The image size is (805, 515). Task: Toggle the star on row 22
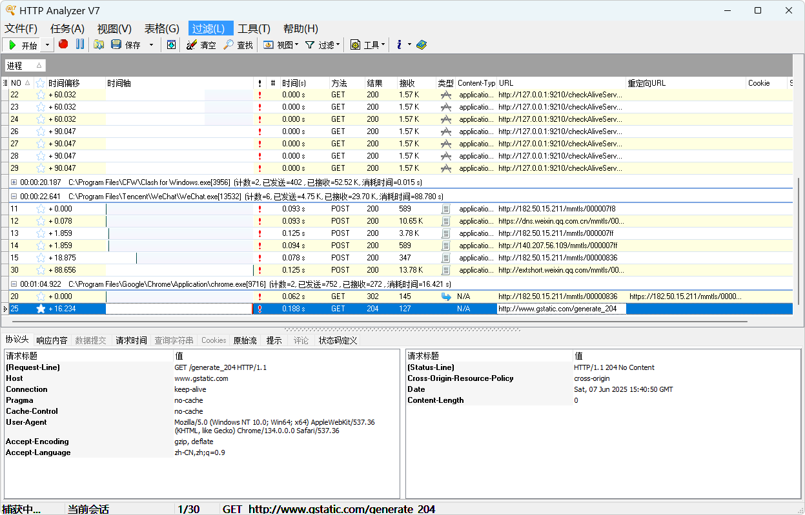41,95
